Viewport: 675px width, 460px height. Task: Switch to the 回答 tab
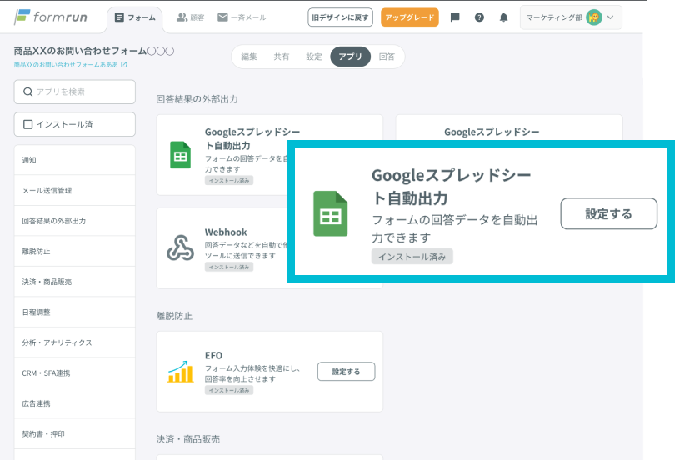click(x=387, y=57)
